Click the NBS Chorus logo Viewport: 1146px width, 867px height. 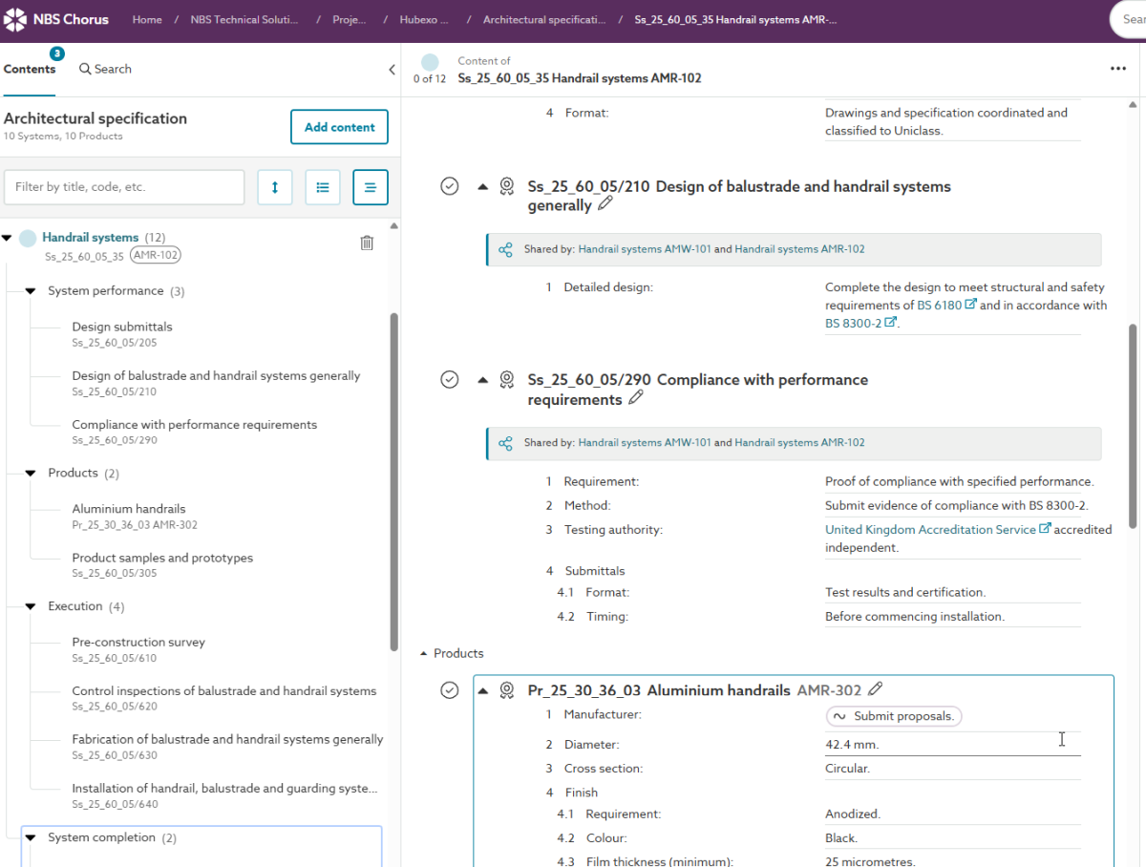pyautogui.click(x=56, y=19)
